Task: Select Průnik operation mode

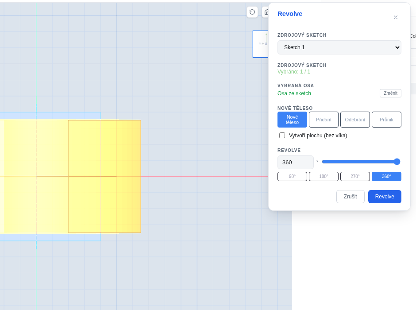Action: [386, 120]
